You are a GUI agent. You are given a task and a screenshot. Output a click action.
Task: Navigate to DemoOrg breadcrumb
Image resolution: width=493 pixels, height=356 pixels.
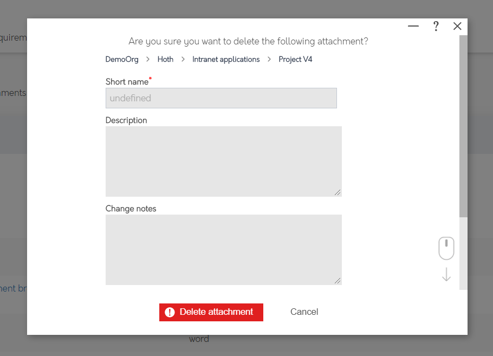pyautogui.click(x=122, y=59)
